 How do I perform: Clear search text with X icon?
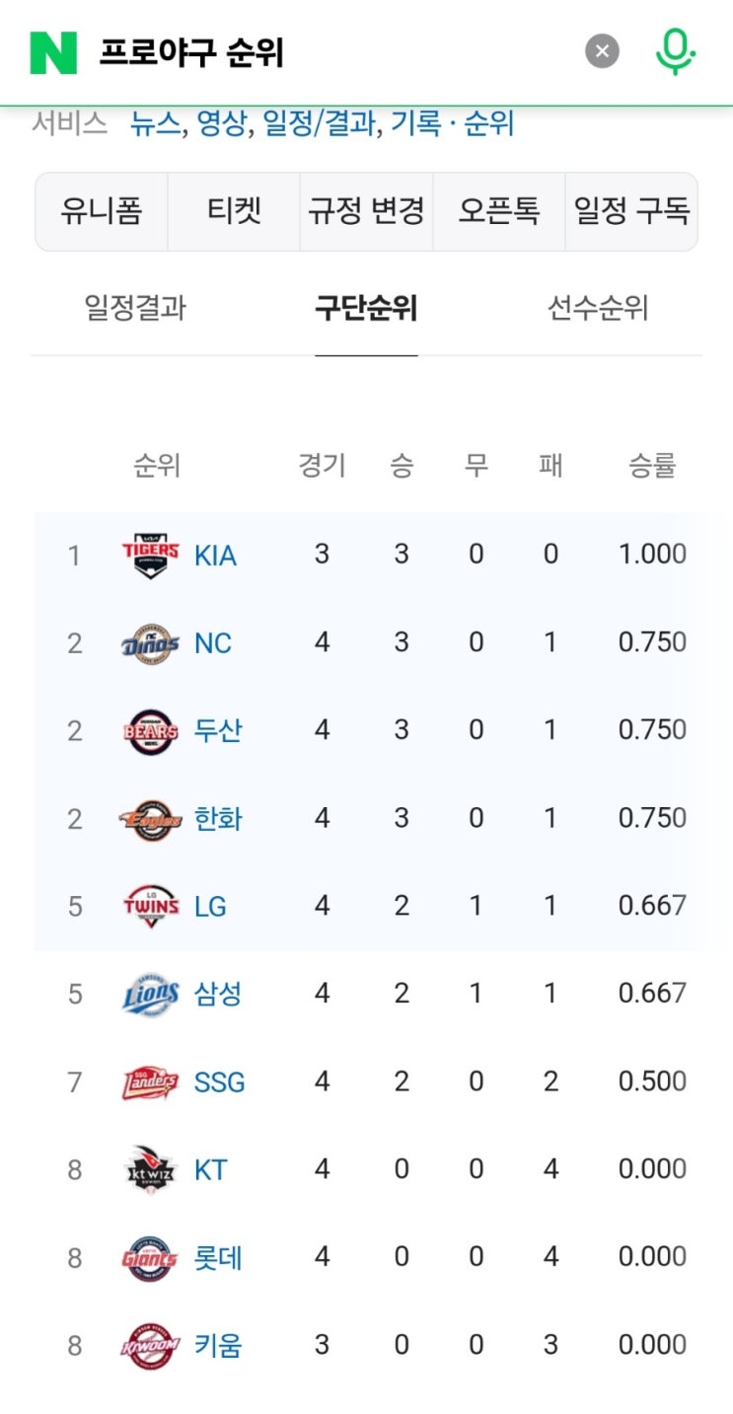pos(602,50)
